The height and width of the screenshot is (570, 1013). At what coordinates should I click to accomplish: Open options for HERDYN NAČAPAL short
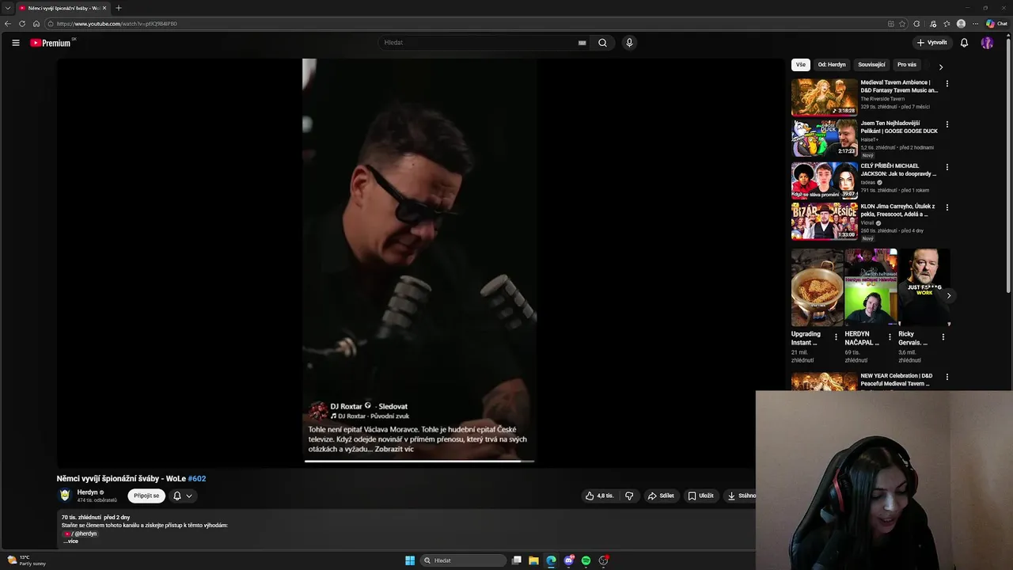pos(890,337)
